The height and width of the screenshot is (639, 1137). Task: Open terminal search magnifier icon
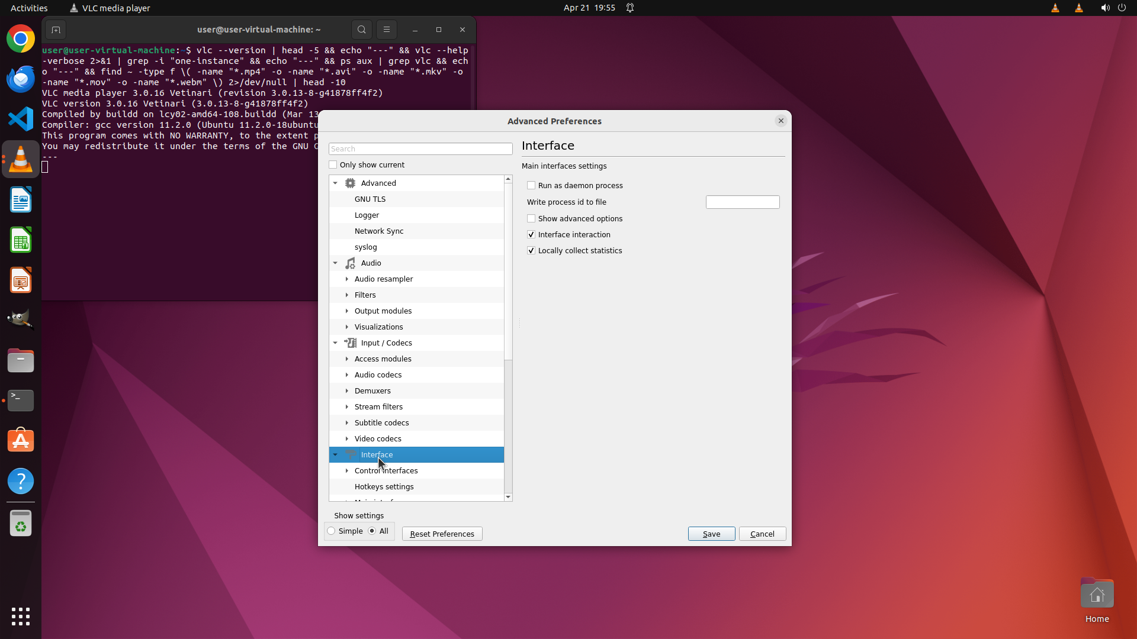pos(361,30)
